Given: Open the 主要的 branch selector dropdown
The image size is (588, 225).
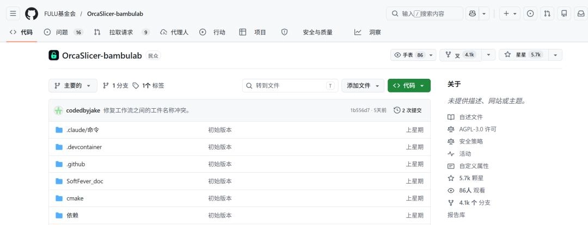Looking at the screenshot, I should pos(73,86).
